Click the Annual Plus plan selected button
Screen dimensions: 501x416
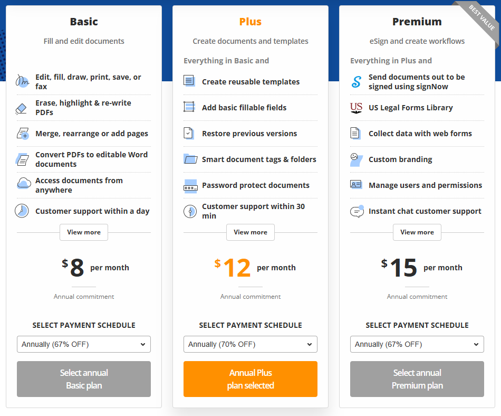(250, 379)
